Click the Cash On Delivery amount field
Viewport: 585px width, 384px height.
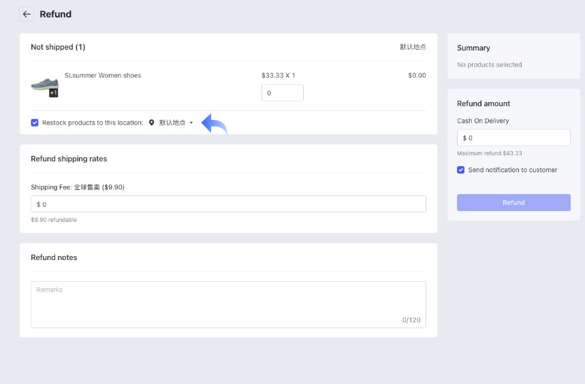[x=513, y=138]
